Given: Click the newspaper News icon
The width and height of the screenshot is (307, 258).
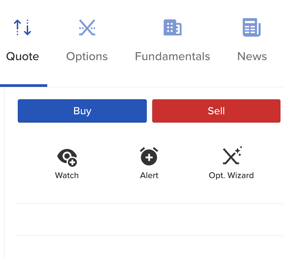Looking at the screenshot, I should point(252,27).
